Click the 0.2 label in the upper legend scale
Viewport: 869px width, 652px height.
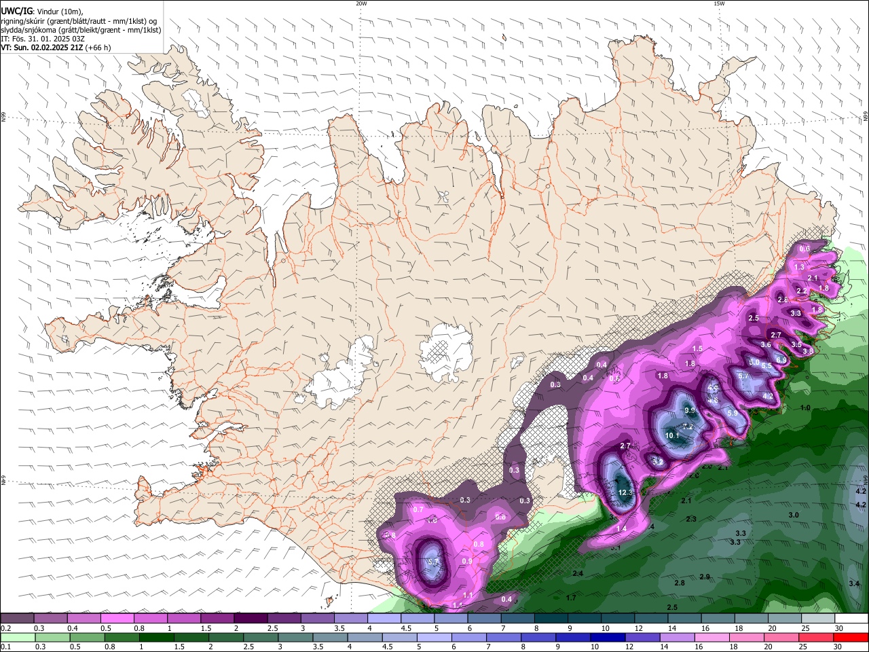click(6, 628)
